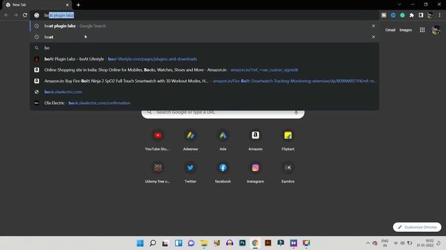This screenshot has width=446, height=250.
Task: Show hidden system tray icons
Action: (367, 243)
